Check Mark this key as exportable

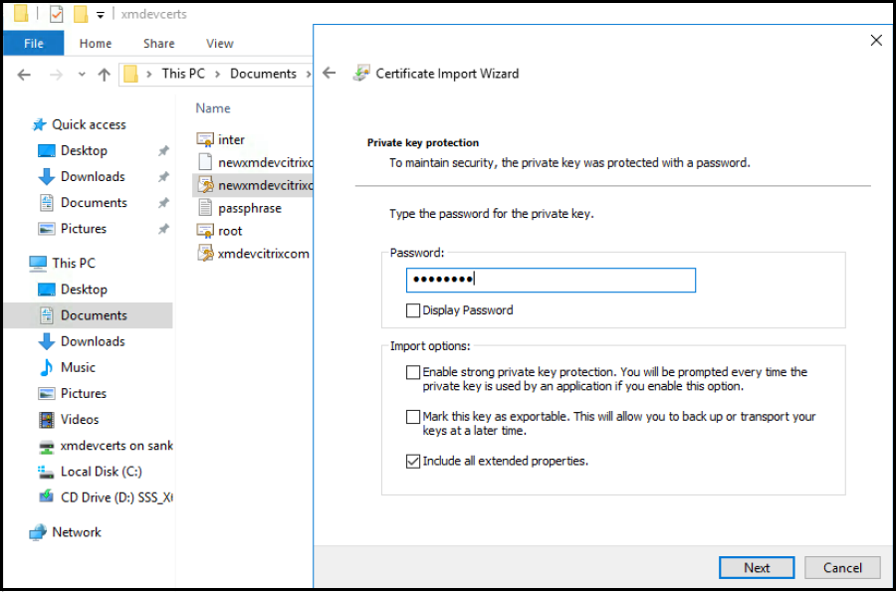pyautogui.click(x=412, y=417)
